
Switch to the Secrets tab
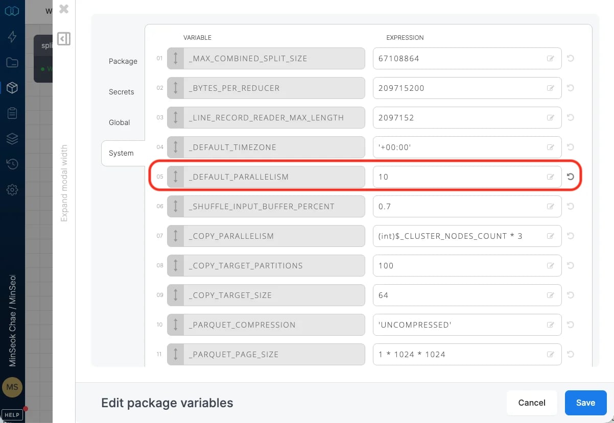(x=122, y=92)
